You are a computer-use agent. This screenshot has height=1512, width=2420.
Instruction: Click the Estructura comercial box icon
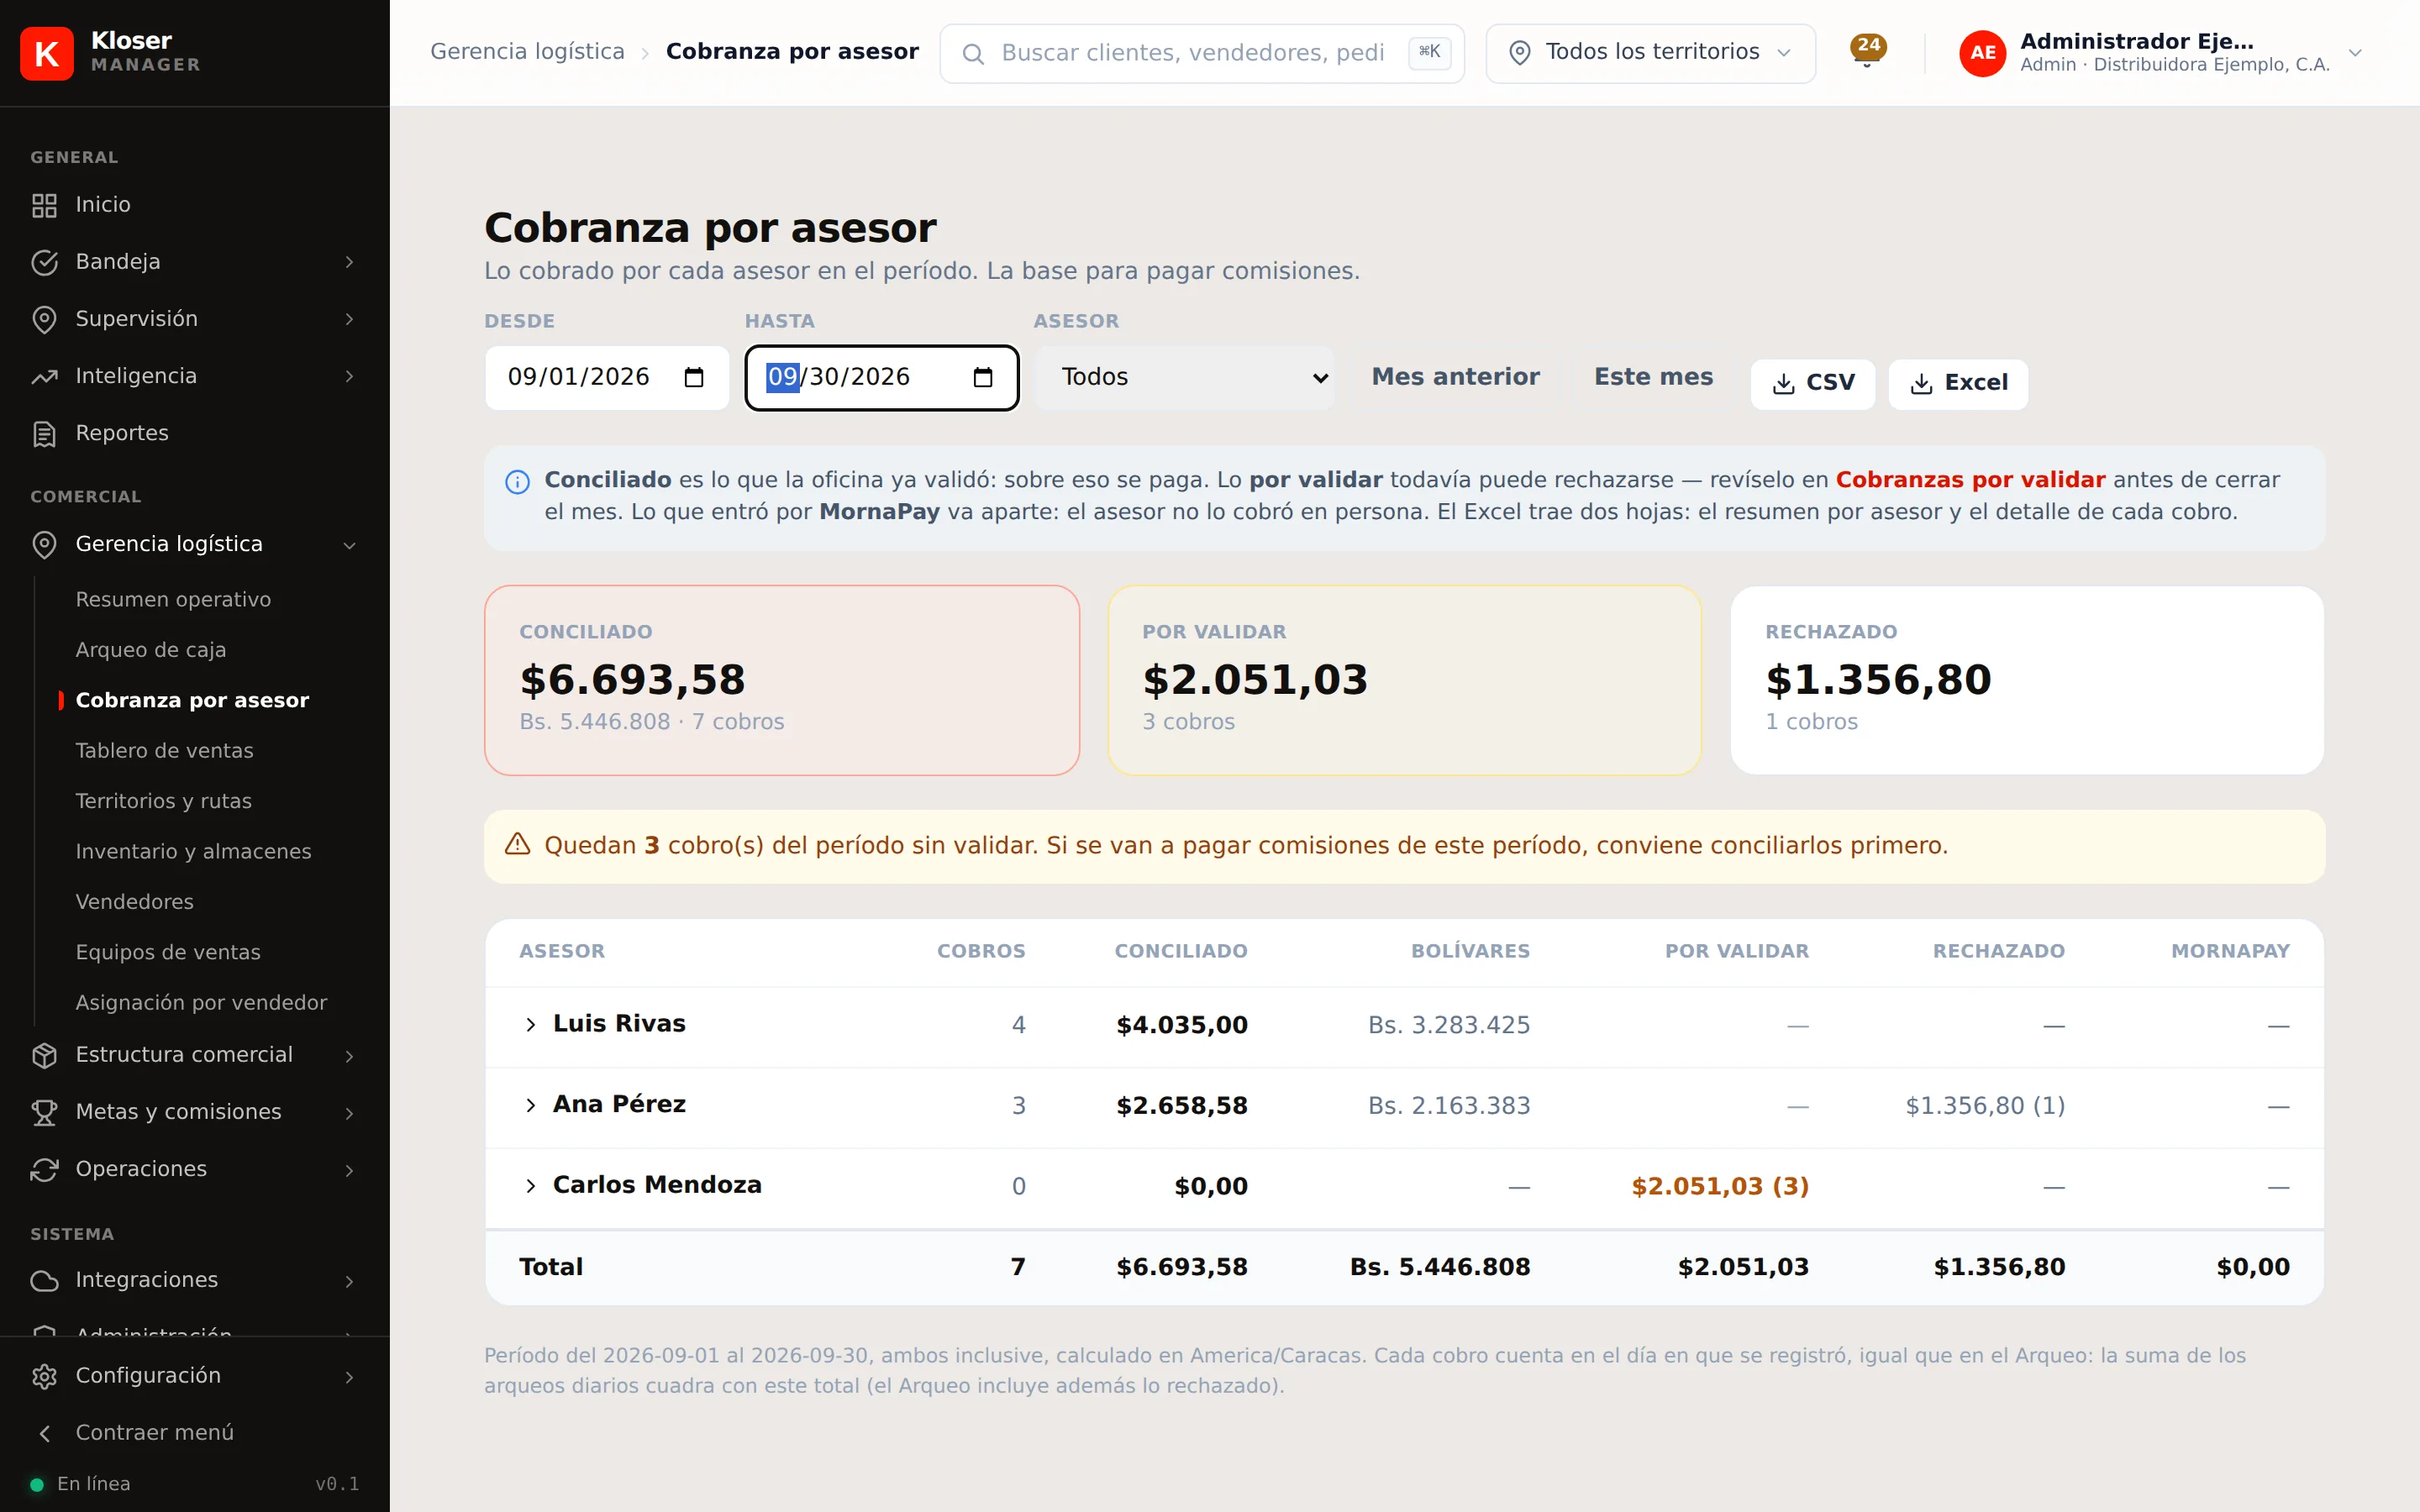click(x=44, y=1055)
